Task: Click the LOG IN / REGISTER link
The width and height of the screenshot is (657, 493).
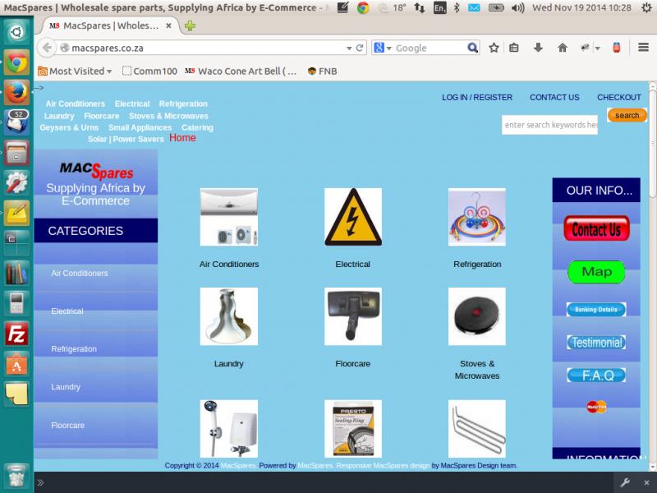Action: pos(477,97)
